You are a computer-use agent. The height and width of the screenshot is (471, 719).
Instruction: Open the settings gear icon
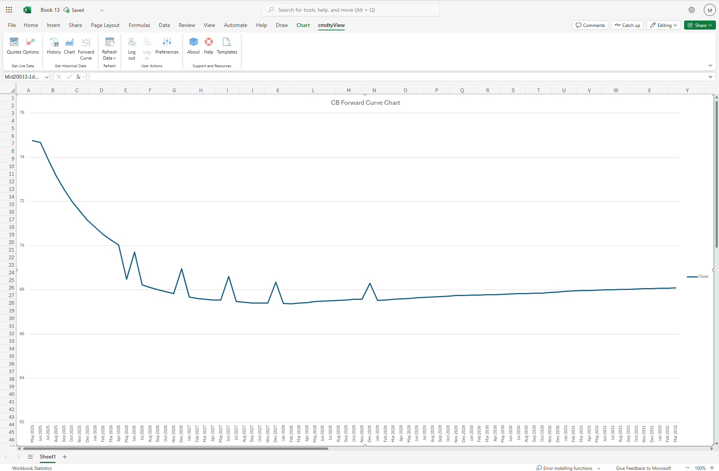click(692, 10)
